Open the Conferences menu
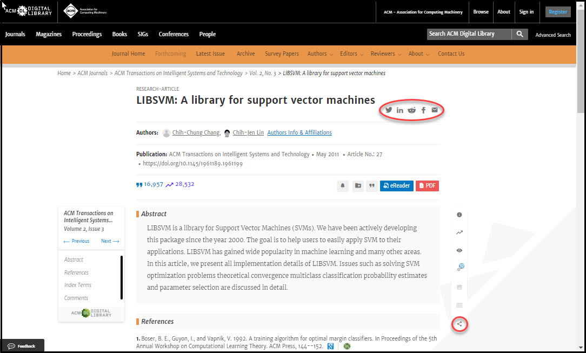586x353 pixels. [x=174, y=34]
